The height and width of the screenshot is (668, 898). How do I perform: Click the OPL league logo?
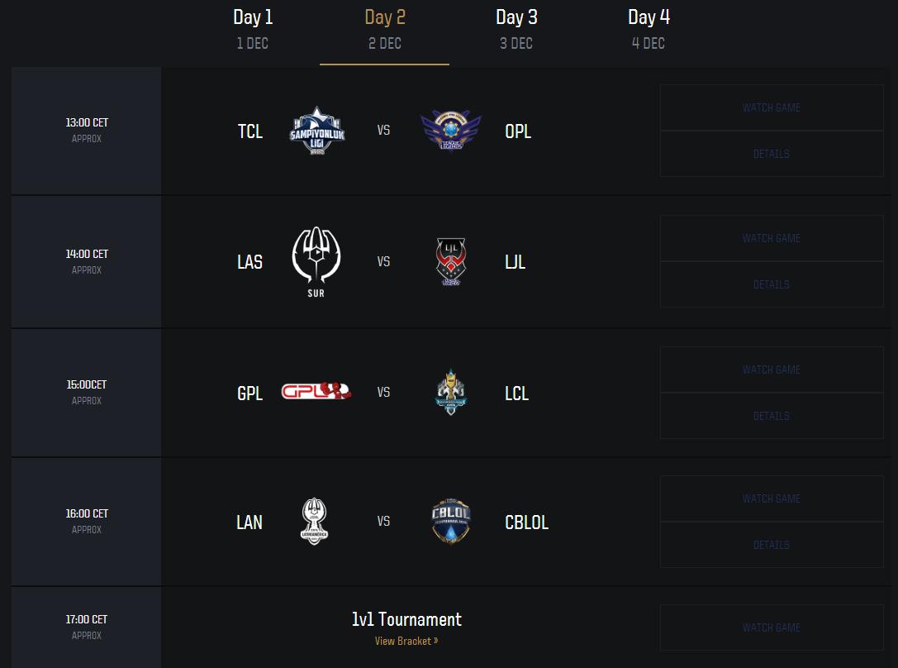coord(450,131)
